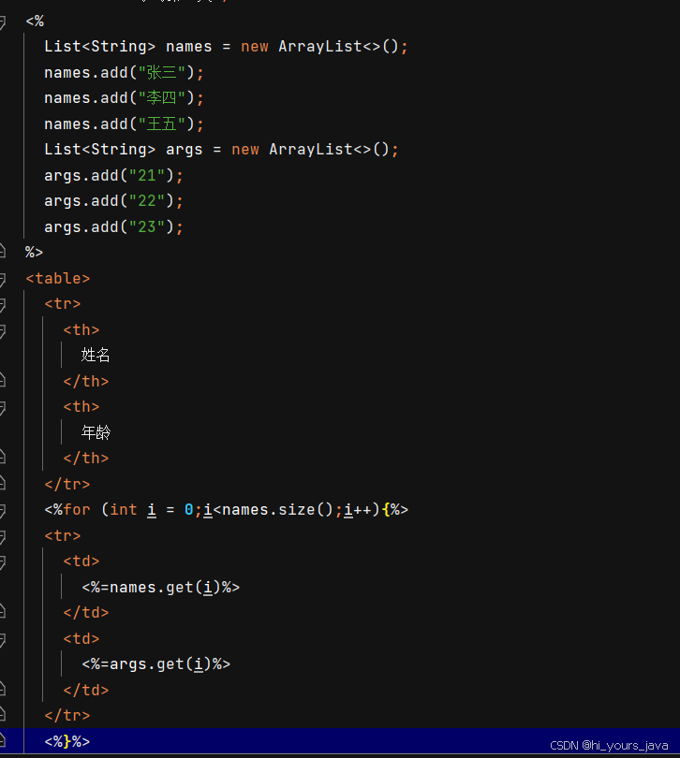Click the header text 年龄
This screenshot has height=758, width=680.
tap(96, 432)
